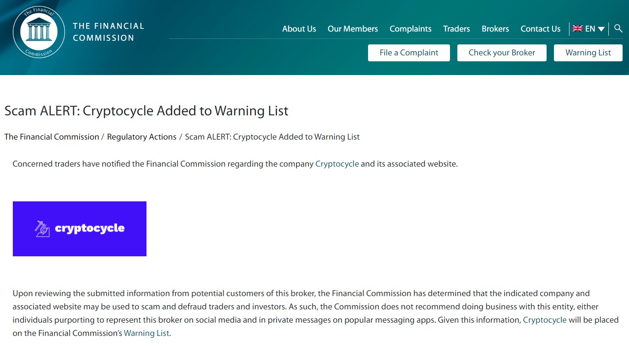The image size is (629, 346).
Task: Navigate to Contact Us
Action: [540, 29]
